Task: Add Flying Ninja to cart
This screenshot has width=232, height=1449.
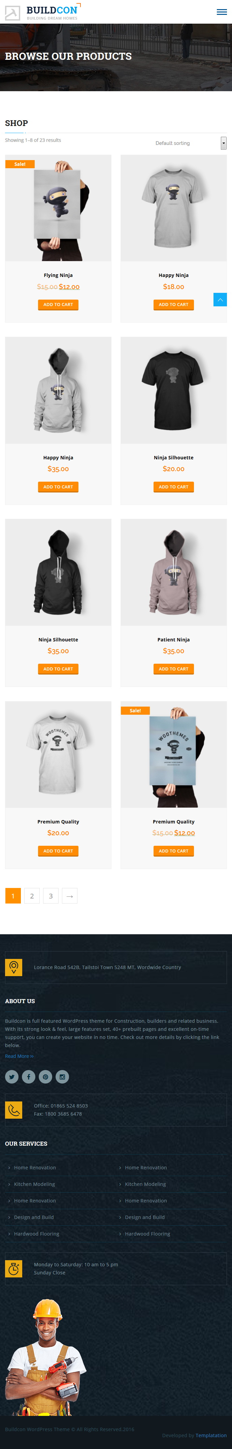Action: tap(58, 305)
